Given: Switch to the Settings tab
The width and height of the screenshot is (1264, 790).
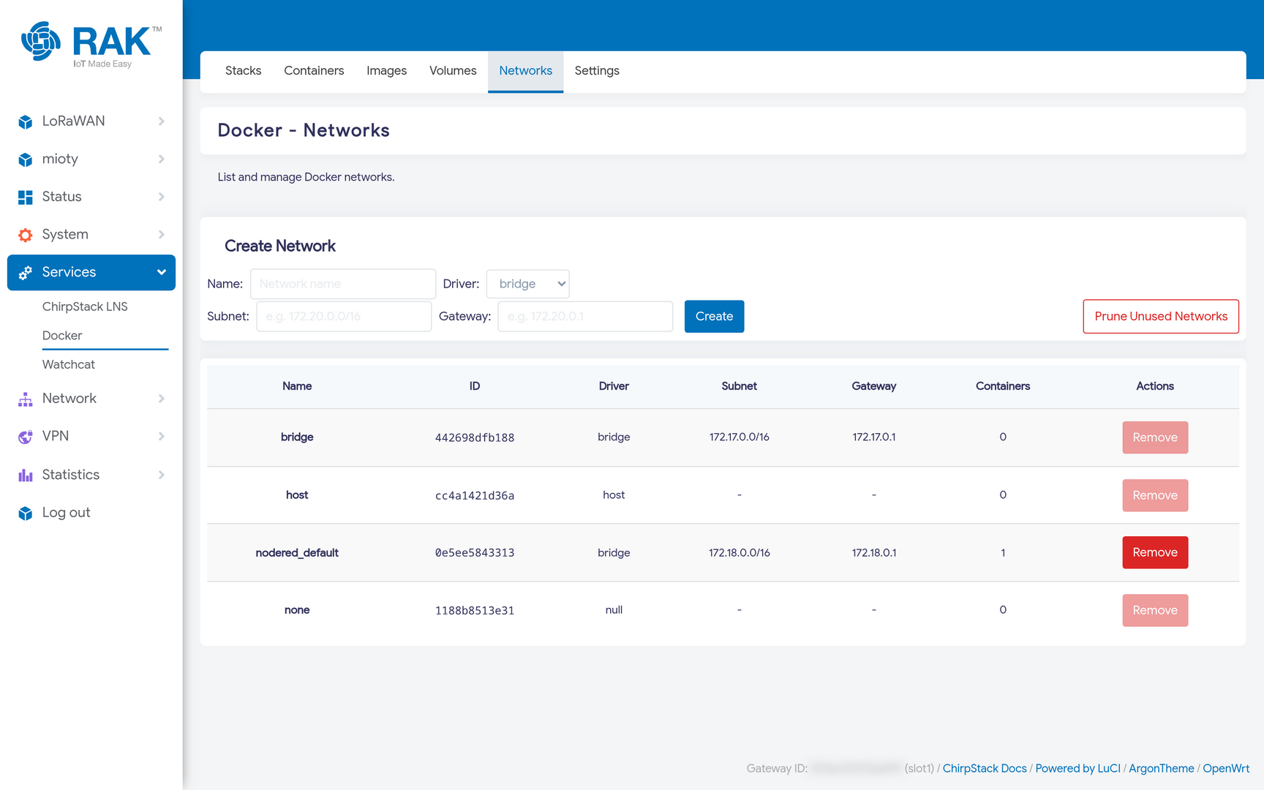Looking at the screenshot, I should coord(597,71).
